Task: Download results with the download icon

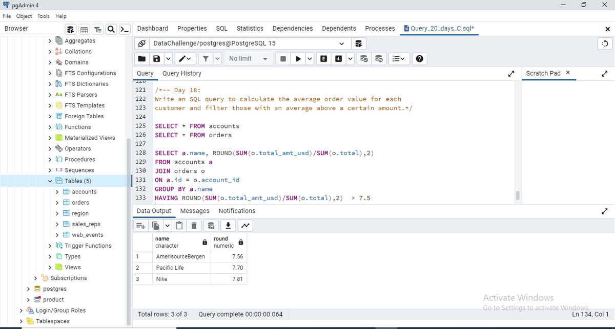Action: [x=229, y=226]
